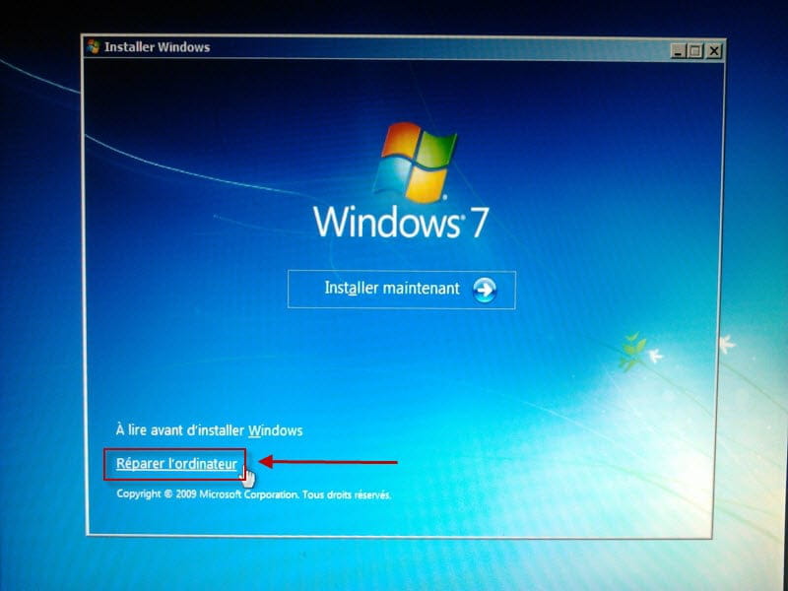Click the blue arrow icon beside Installer maintenant
This screenshot has width=788, height=591.
tap(484, 290)
